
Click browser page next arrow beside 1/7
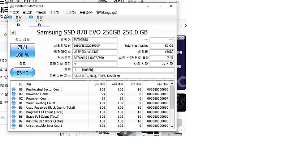tap(76, 134)
